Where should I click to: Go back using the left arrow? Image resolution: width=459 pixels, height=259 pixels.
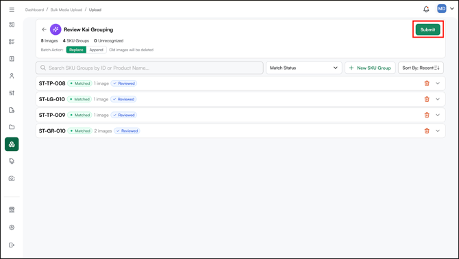pos(44,29)
